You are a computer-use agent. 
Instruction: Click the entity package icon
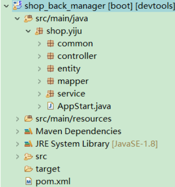pos(51,68)
